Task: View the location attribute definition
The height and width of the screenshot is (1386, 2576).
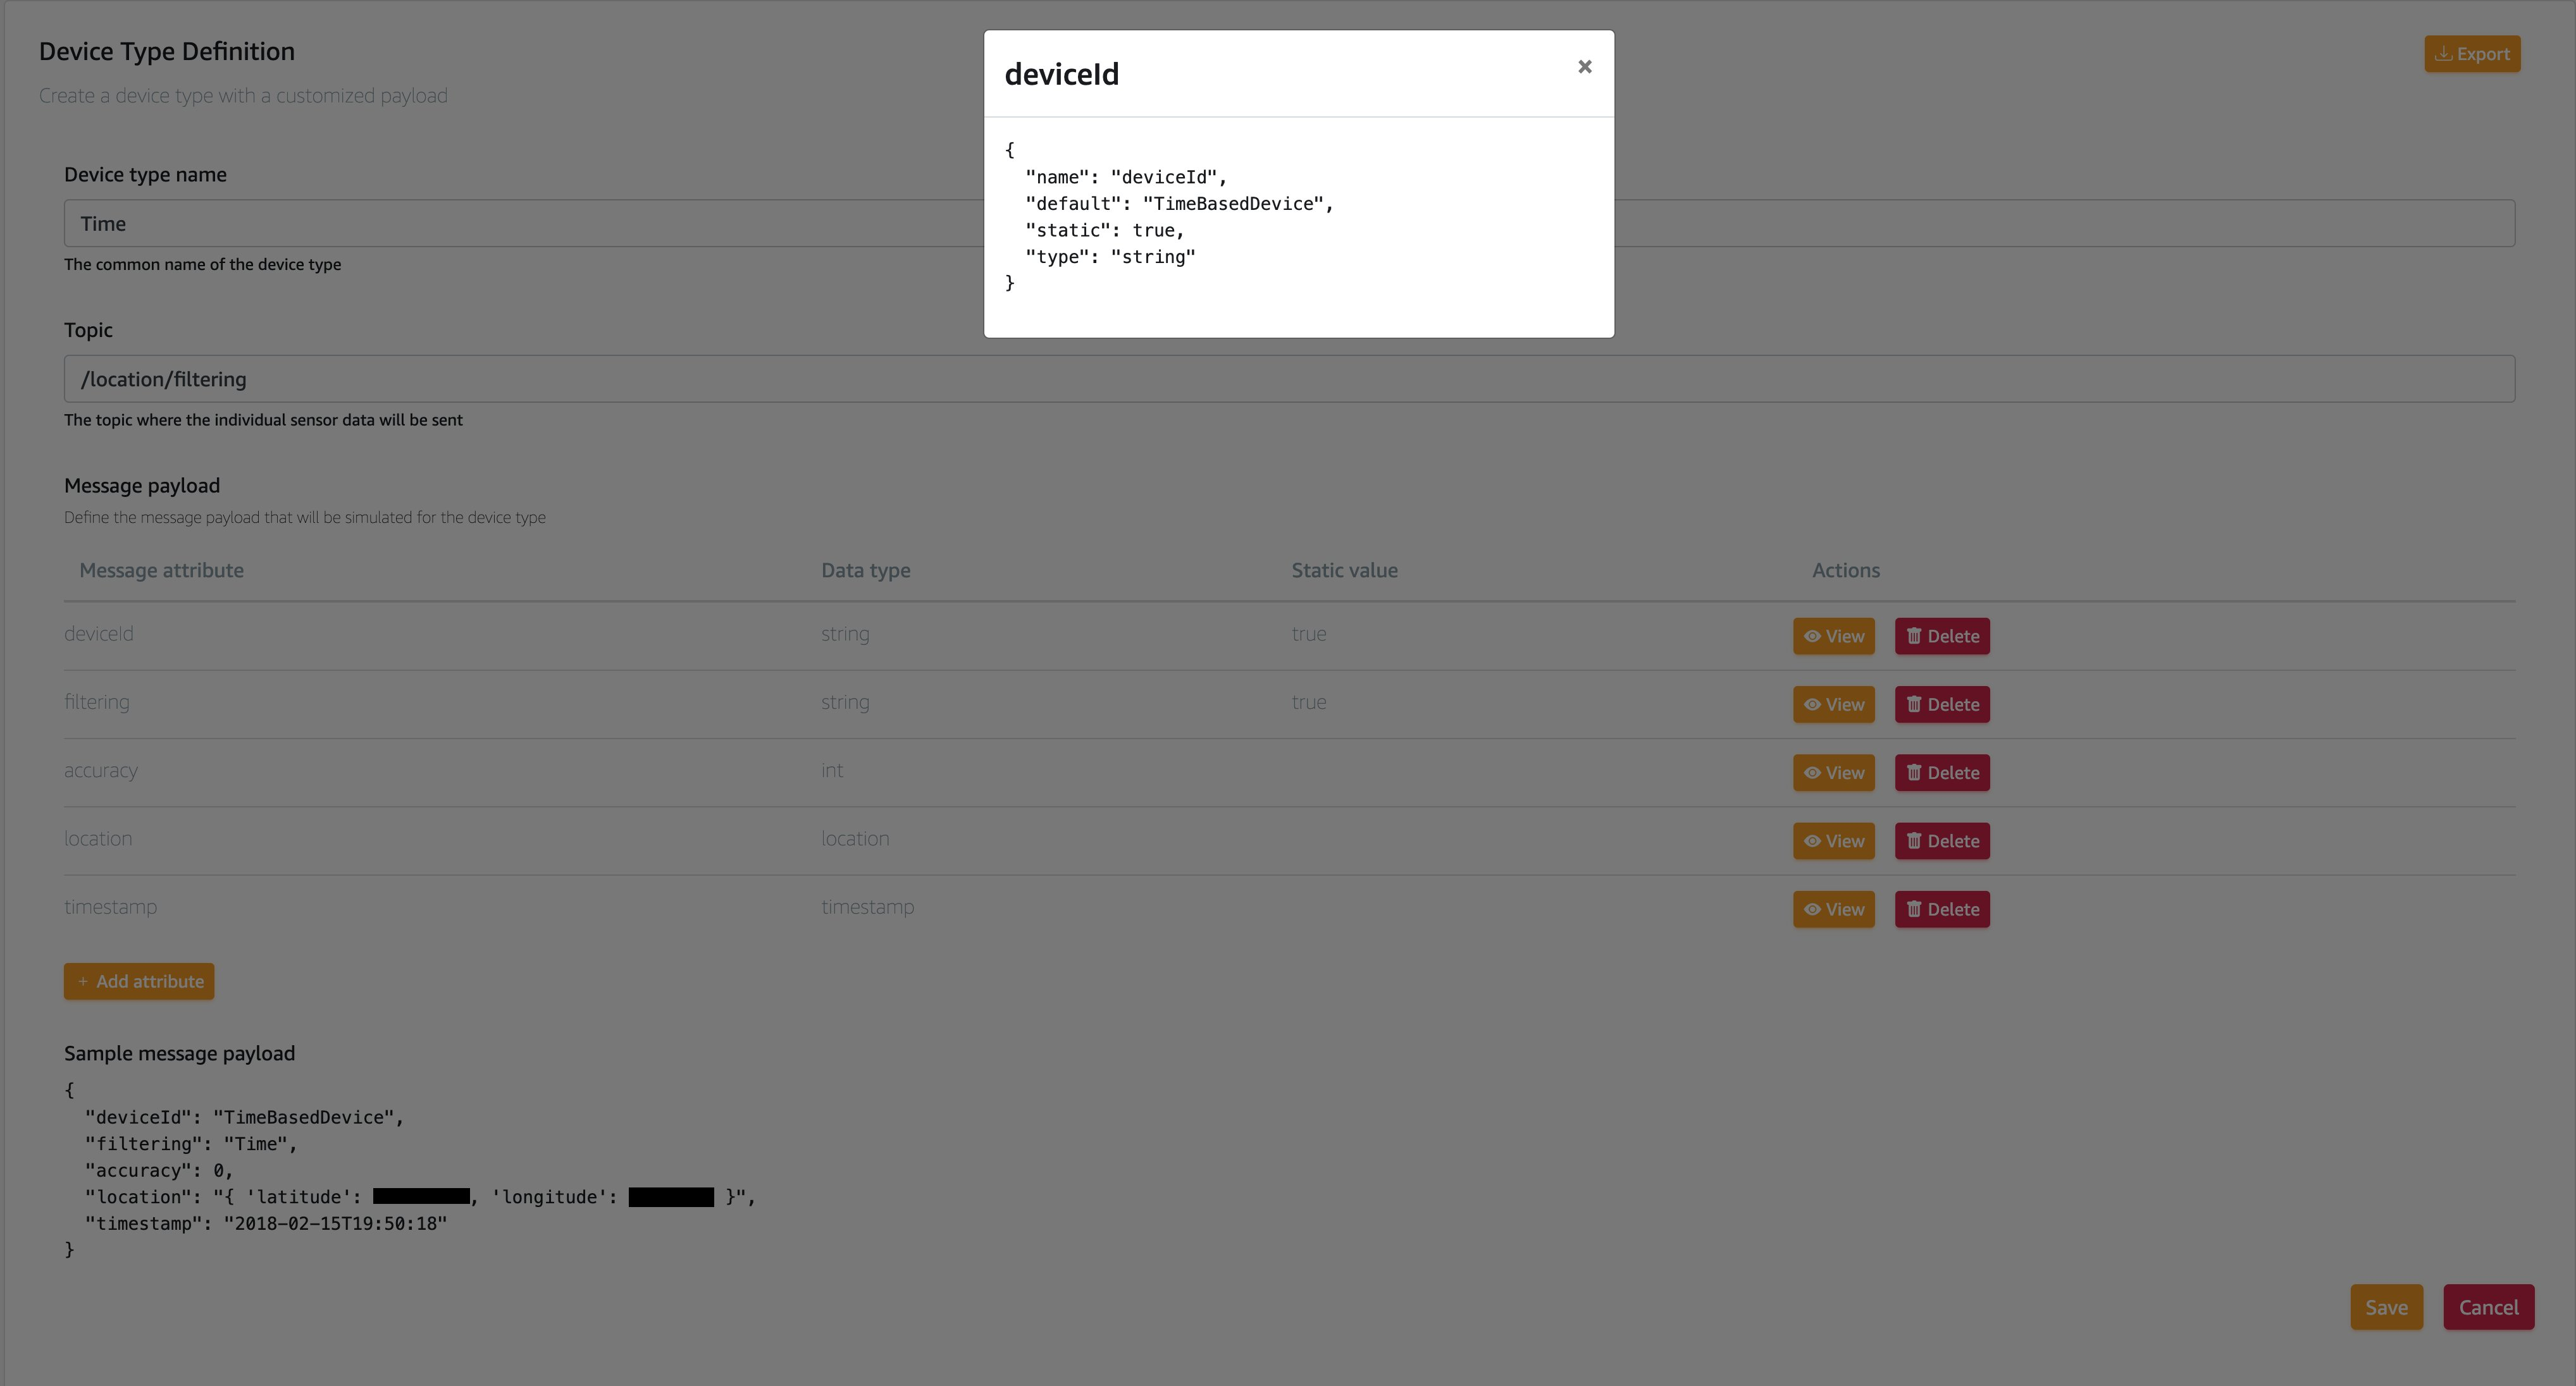Action: coord(1833,840)
